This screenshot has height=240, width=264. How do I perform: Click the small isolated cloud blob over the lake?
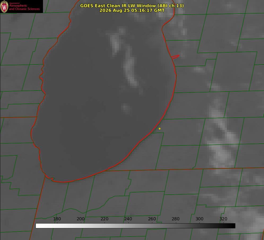[x=125, y=108]
